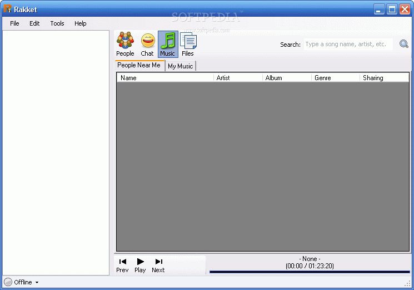Switch to My Music tab
Screen dimensions: 414x290
pos(181,66)
